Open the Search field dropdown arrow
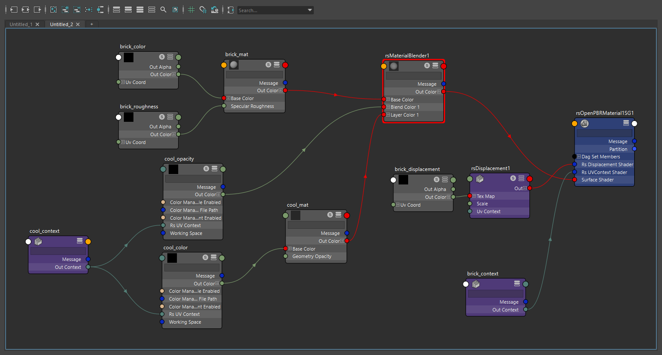The image size is (662, 355). click(x=310, y=10)
